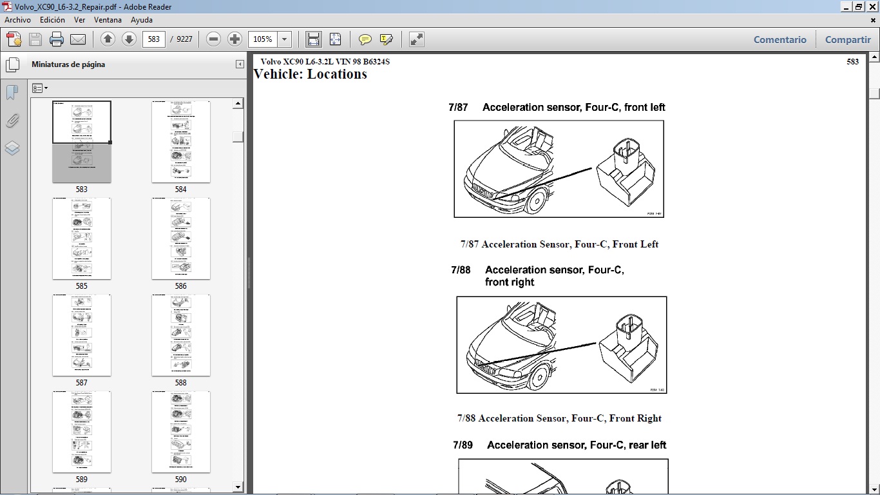
Task: Select the page thumbnails panel icon
Action: pos(12,64)
